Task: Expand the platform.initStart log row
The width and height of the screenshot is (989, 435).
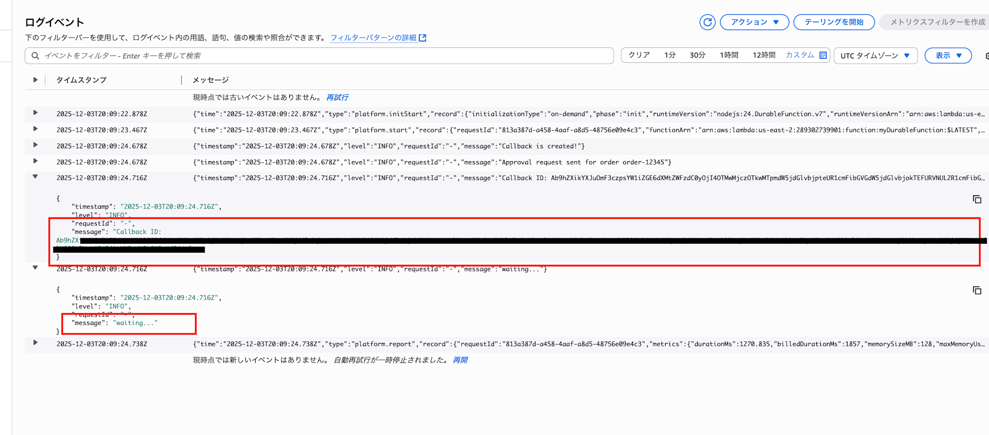Action: (x=35, y=113)
